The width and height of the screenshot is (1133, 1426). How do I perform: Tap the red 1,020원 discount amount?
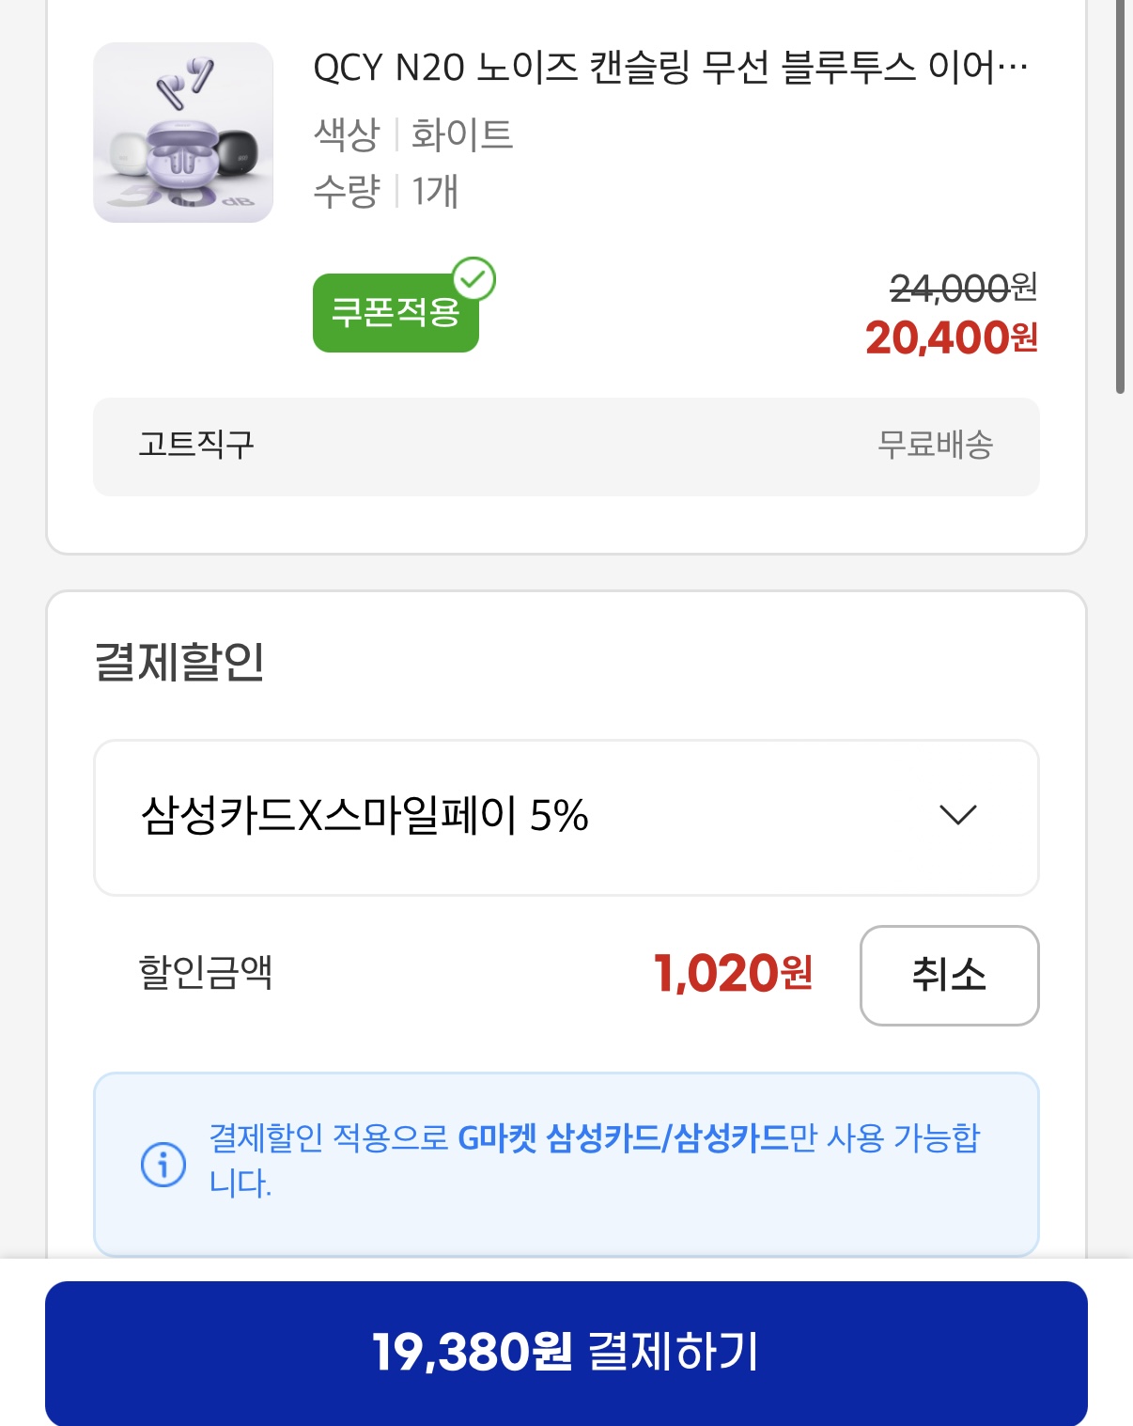pyautogui.click(x=733, y=974)
